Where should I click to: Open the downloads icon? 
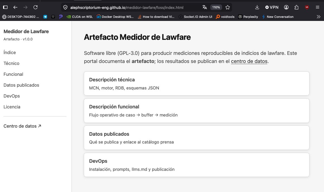pos(257,7)
